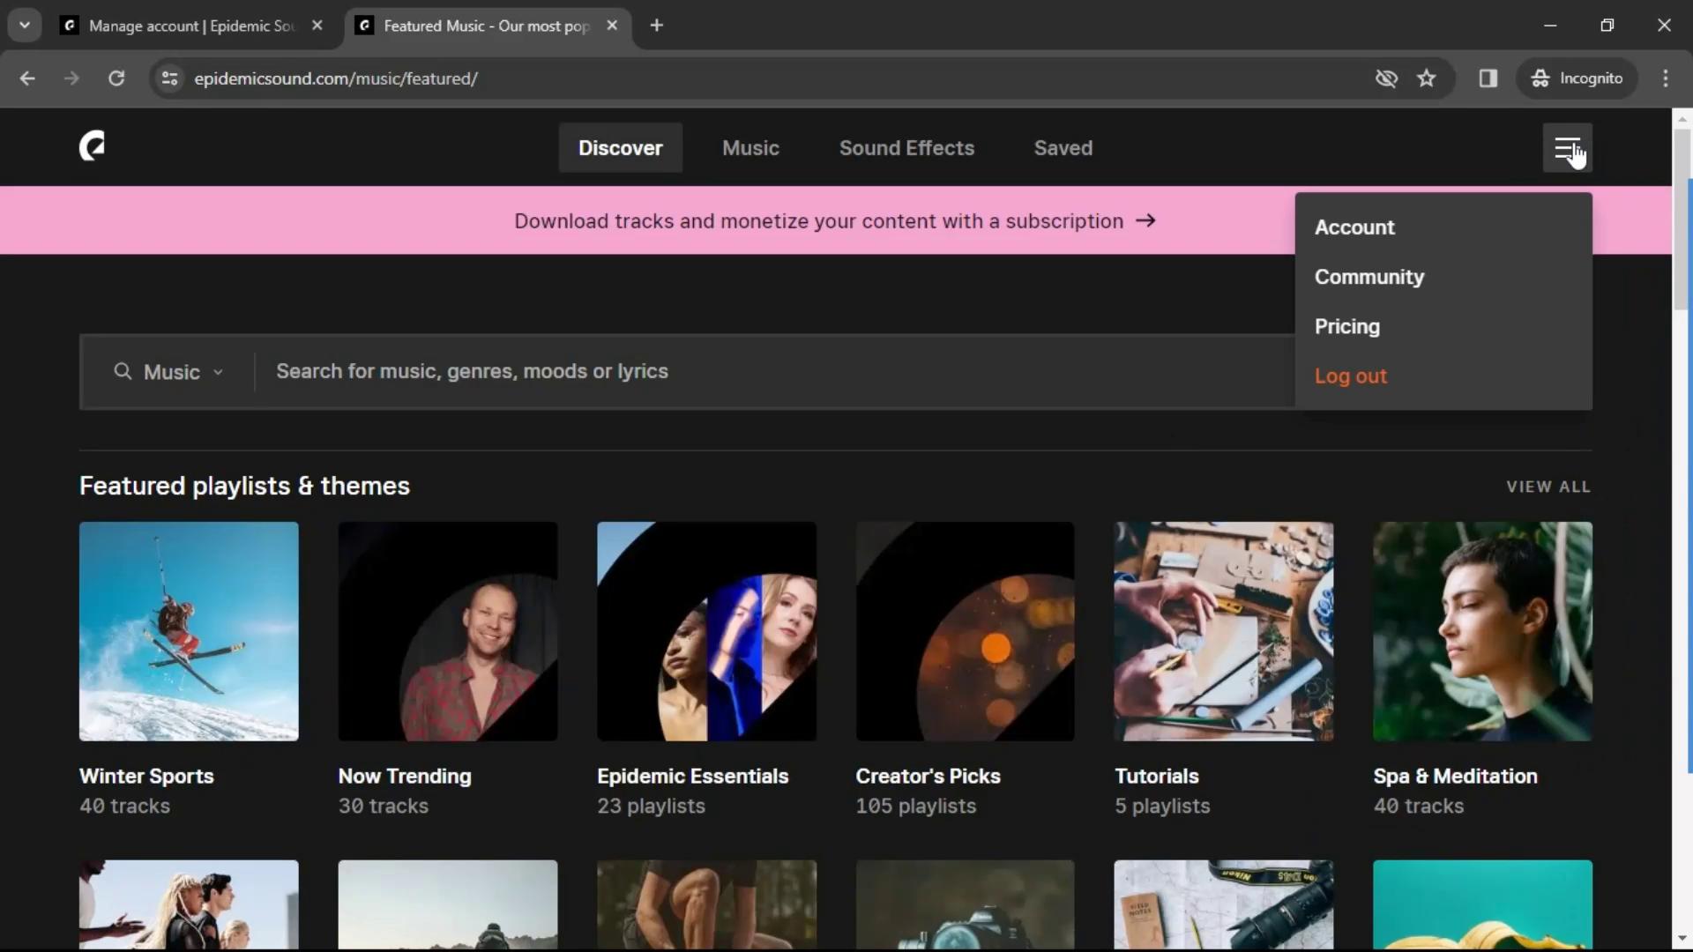Toggle the Incognito browsing mode indicator
The image size is (1693, 952).
pos(1577,78)
